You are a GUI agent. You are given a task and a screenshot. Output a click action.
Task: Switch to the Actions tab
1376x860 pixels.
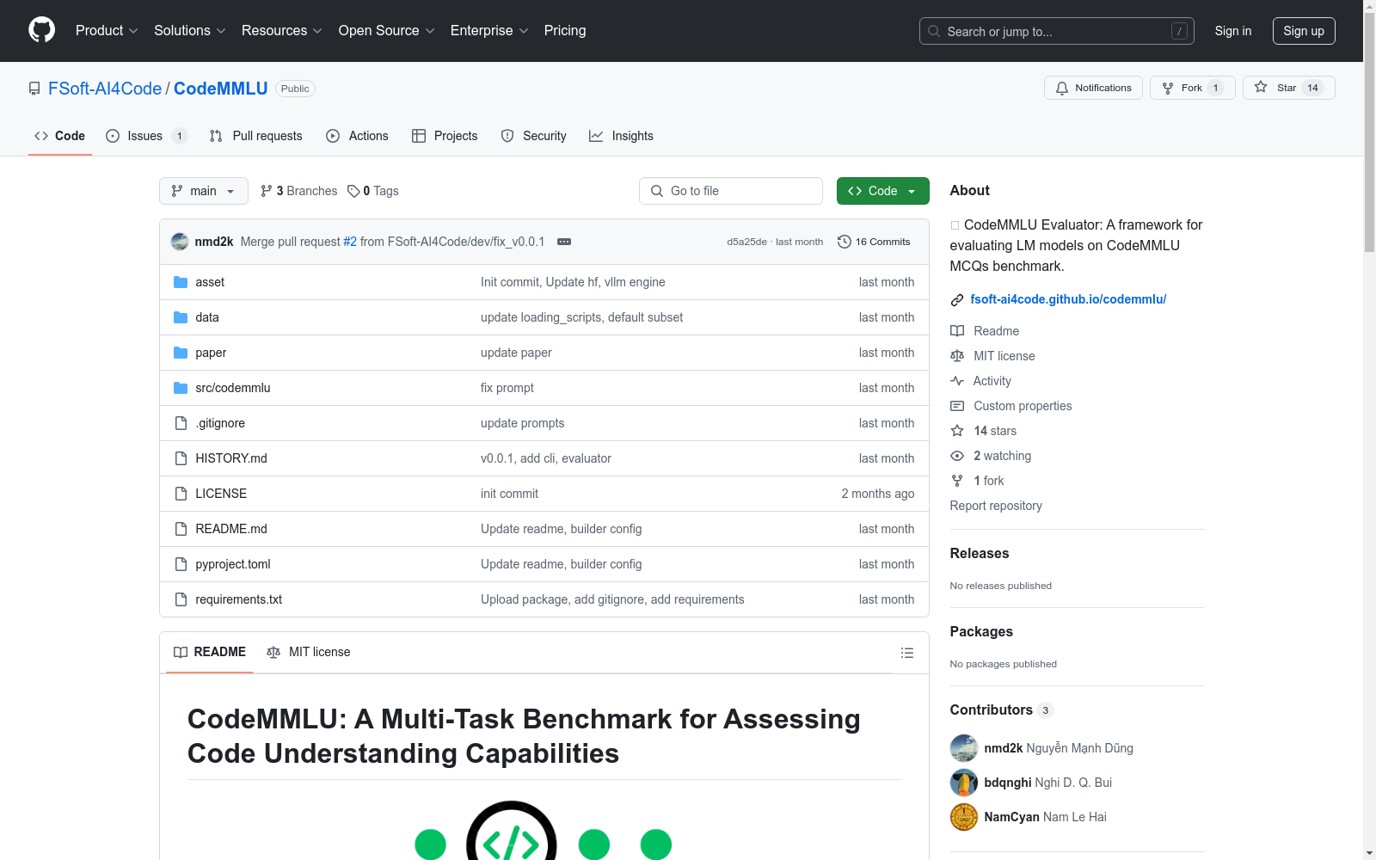358,136
